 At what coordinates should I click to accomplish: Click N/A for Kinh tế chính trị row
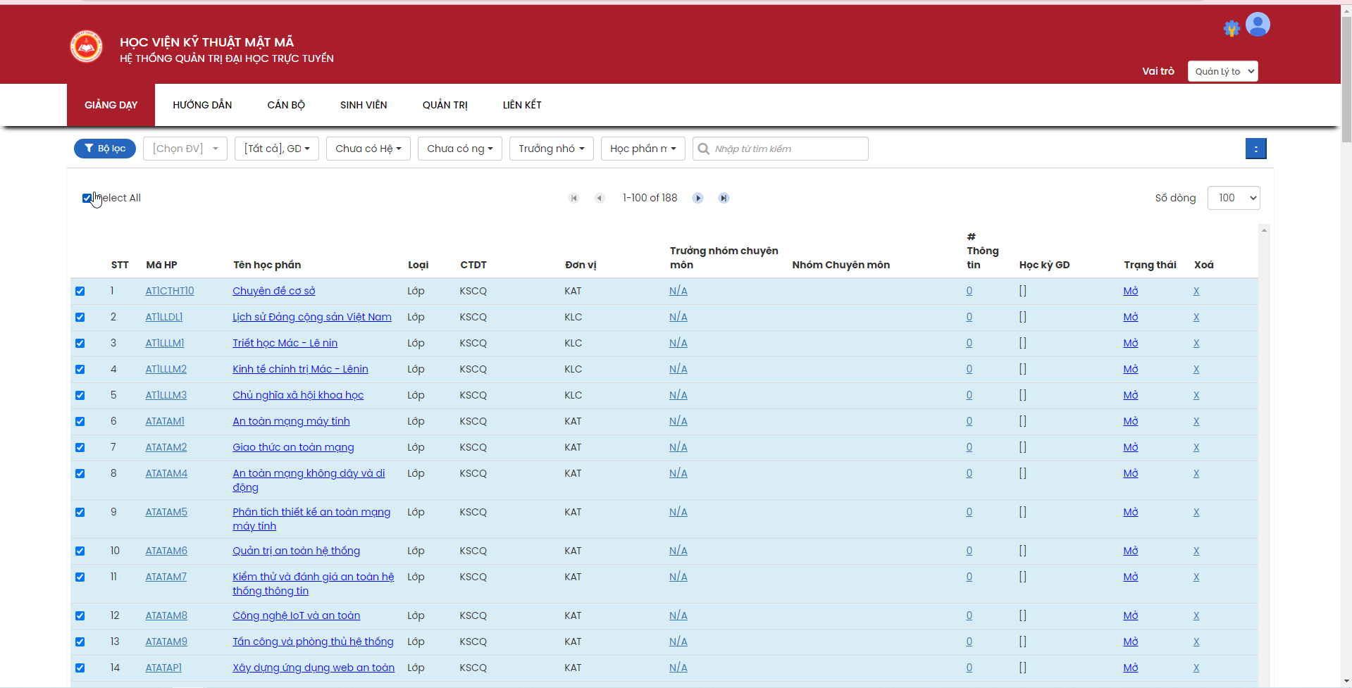coord(678,369)
